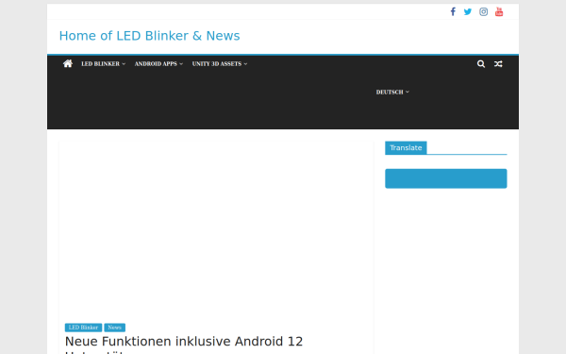Expand the Android Apps menu

(x=158, y=64)
